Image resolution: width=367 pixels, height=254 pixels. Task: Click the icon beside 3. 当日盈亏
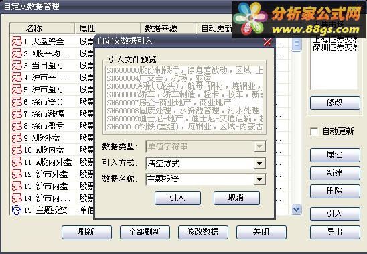(x=17, y=66)
